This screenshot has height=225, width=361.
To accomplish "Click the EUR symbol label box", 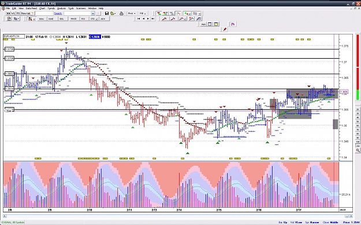I will pos(14,36).
